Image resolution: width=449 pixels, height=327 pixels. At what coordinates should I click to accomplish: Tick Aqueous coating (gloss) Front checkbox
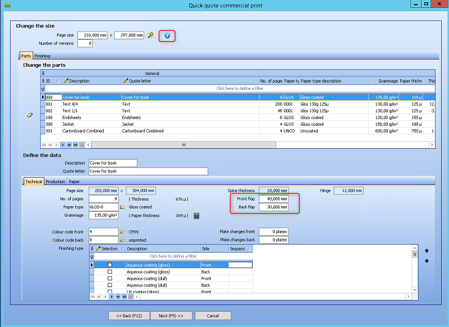110,265
